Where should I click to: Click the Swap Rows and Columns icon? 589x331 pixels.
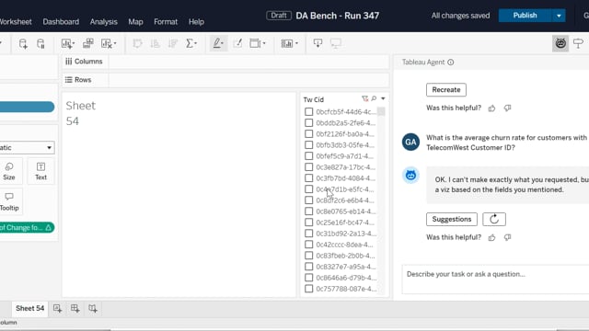point(137,43)
